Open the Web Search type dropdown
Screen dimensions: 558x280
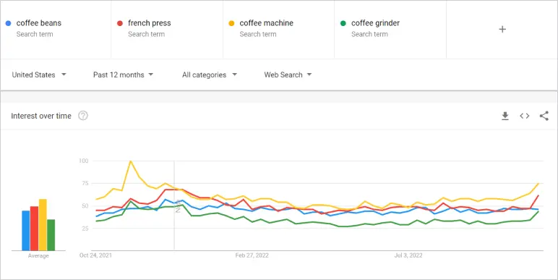288,75
